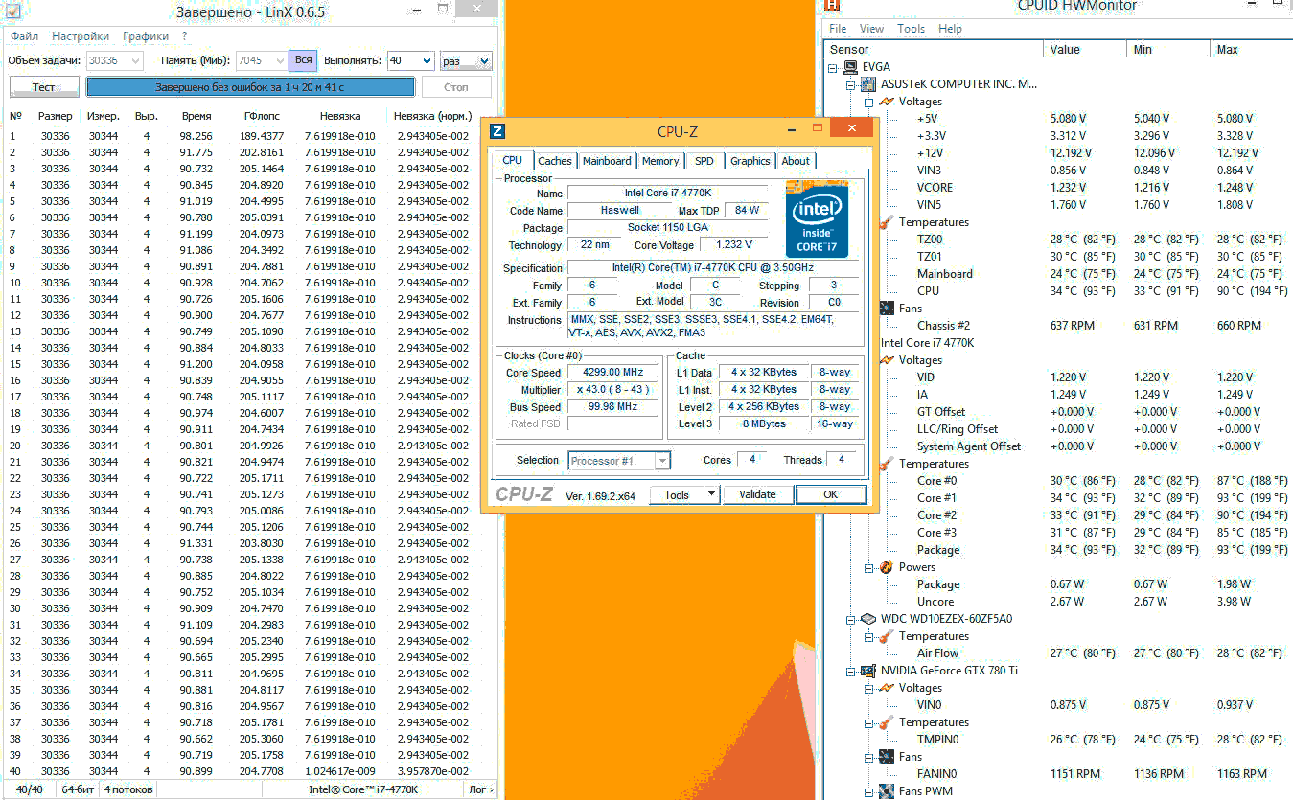The image size is (1293, 800).
Task: Collapse the EVGA root node
Action: (834, 67)
